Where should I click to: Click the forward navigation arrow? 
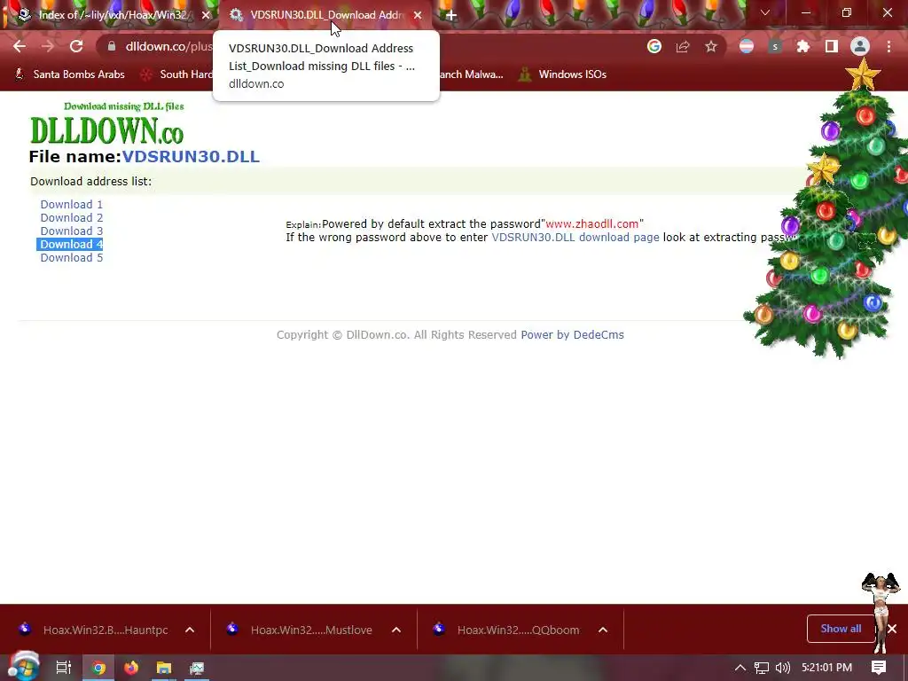point(48,46)
